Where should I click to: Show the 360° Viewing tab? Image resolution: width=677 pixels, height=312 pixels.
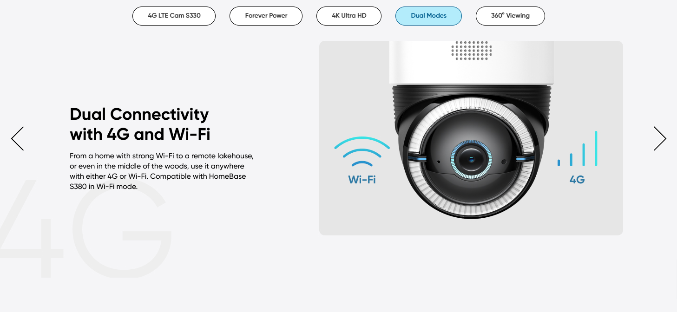point(510,16)
